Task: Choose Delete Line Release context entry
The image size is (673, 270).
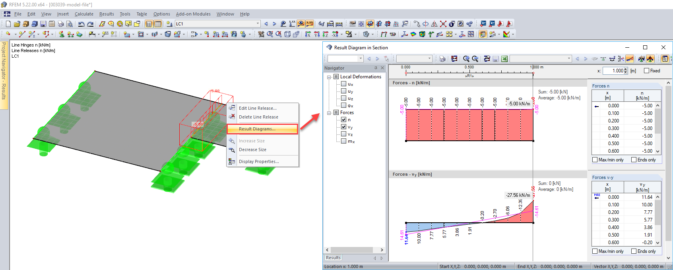Action: 262,117
